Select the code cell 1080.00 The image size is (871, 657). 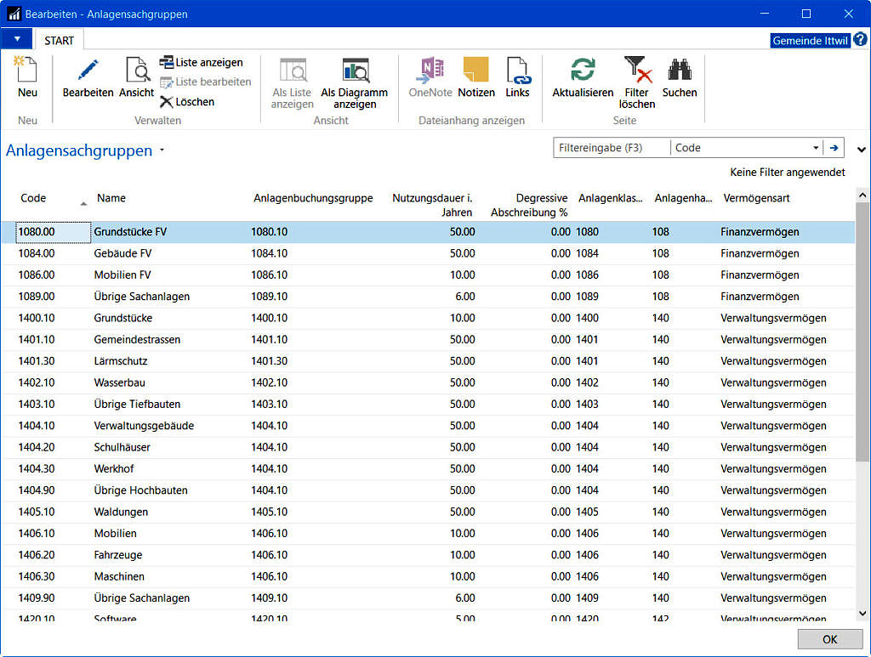[53, 232]
